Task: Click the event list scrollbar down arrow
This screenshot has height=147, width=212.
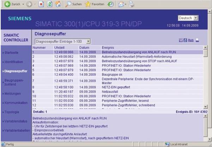Action: tap(205, 107)
